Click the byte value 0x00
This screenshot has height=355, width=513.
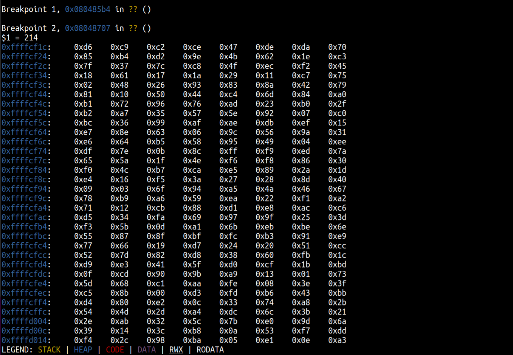tap(155, 293)
